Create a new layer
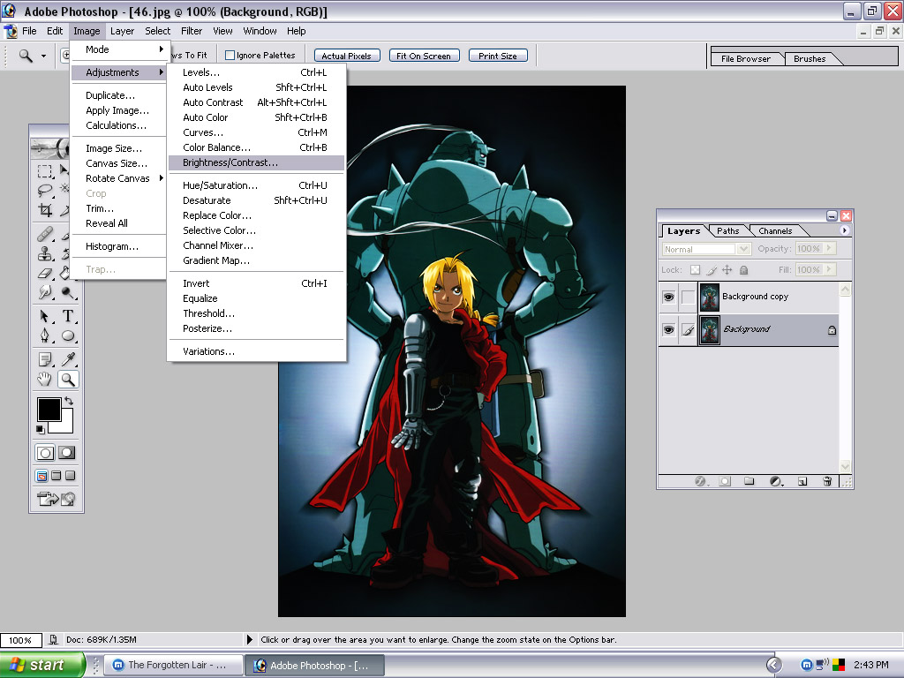Viewport: 904px width, 678px height. point(802,481)
